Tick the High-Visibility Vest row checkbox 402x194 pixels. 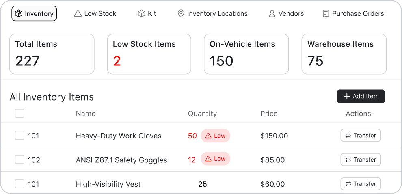19,184
